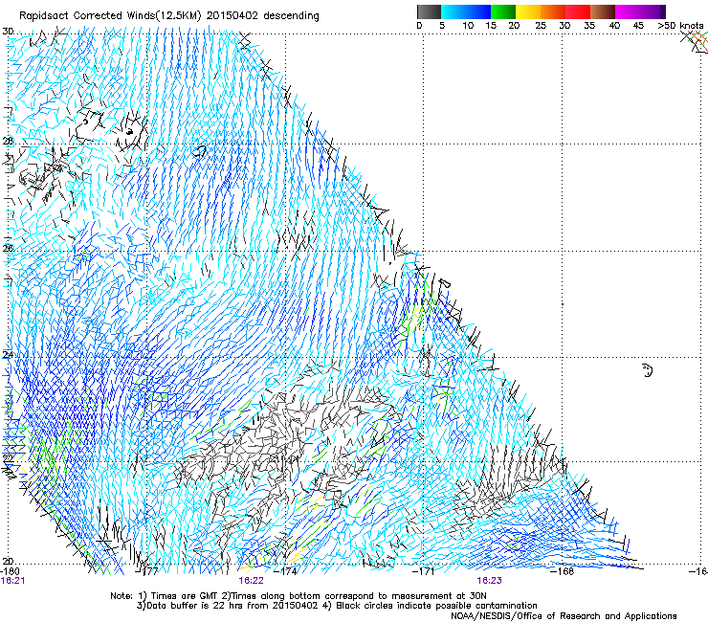Click the title 'Rapidscat Corrected Winds(12.5KM)'
The image size is (708, 622).
point(110,16)
